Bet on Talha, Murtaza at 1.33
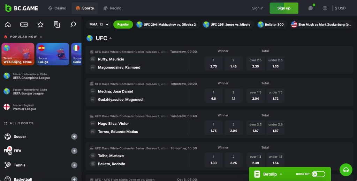The image size is (357, 181). (x=214, y=160)
